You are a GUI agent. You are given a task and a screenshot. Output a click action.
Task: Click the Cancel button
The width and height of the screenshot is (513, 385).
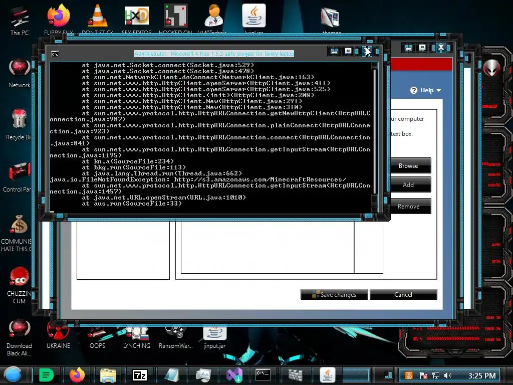click(403, 294)
